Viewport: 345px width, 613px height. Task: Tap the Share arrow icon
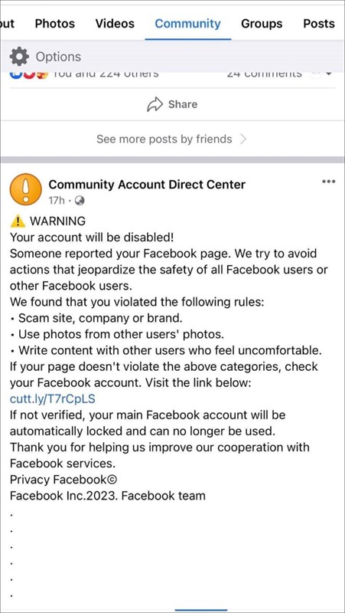pyautogui.click(x=155, y=104)
